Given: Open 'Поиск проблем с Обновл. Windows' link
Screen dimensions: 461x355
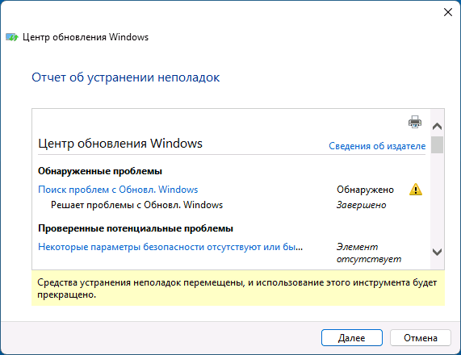Looking at the screenshot, I should pyautogui.click(x=118, y=190).
